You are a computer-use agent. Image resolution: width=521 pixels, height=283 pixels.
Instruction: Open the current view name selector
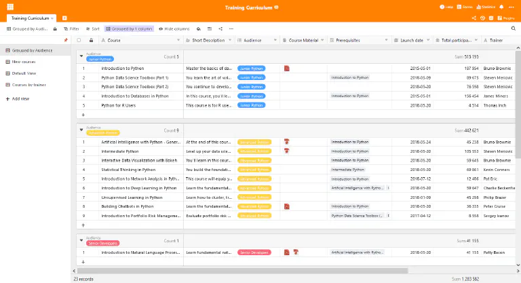click(27, 29)
